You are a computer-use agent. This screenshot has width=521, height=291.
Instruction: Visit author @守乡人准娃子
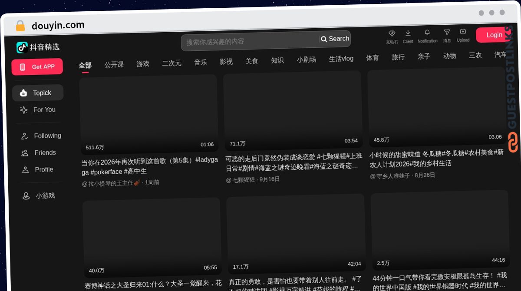click(x=390, y=176)
